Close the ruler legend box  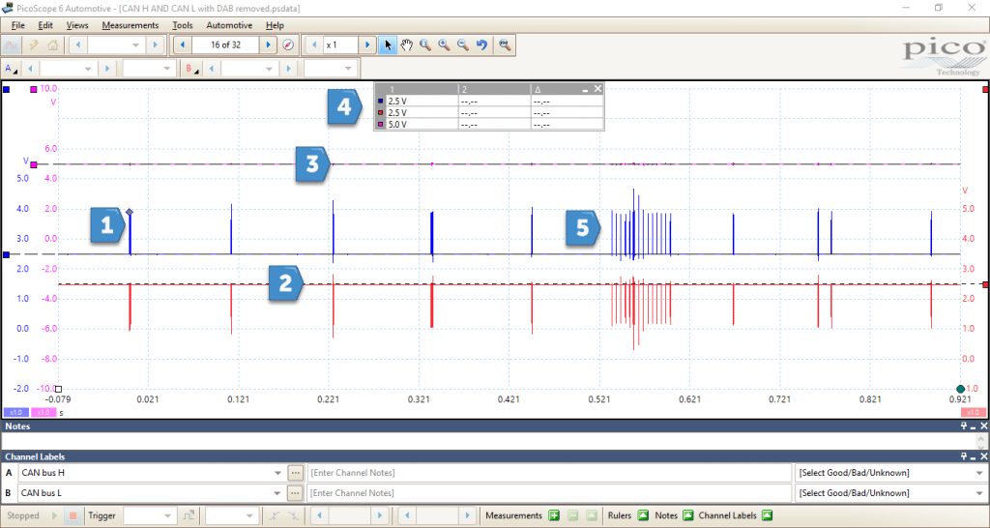tap(597, 89)
